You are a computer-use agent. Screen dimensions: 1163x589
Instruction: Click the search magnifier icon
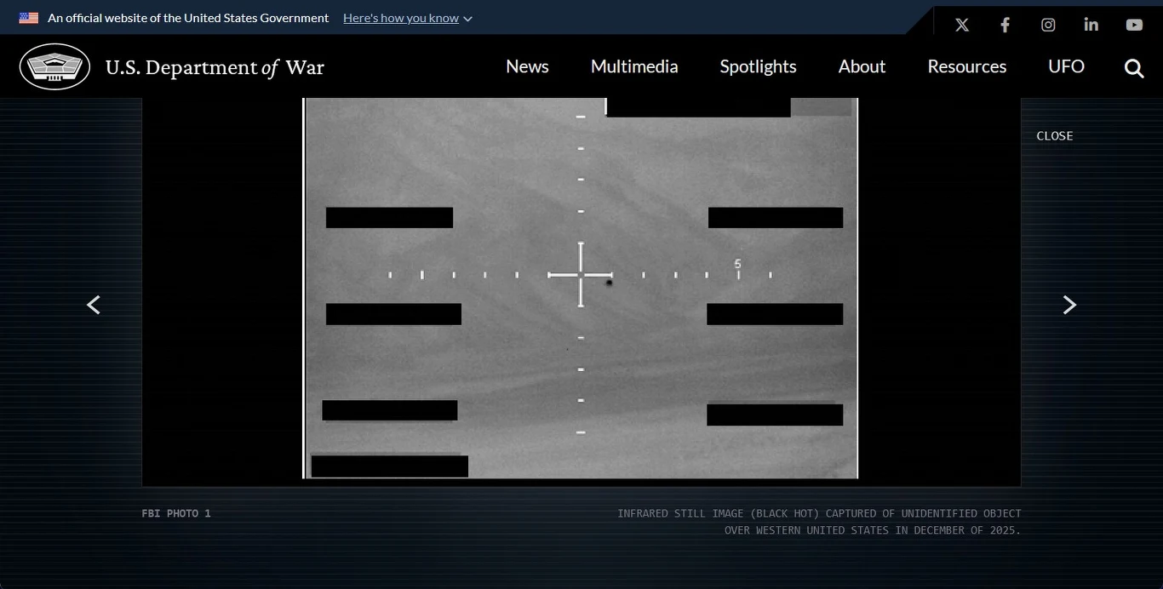(x=1134, y=68)
